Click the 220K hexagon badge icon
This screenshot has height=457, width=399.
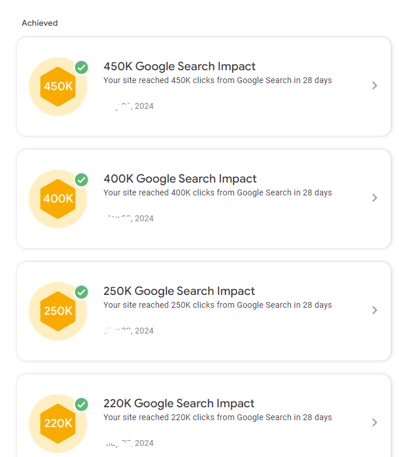(58, 423)
